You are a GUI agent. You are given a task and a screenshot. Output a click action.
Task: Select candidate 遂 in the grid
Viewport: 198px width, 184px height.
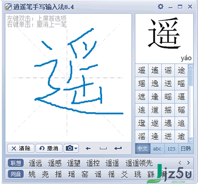155,123
